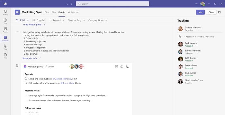Click the blue-ringed avatar in Loop header
The image size is (225, 115).
point(76,66)
